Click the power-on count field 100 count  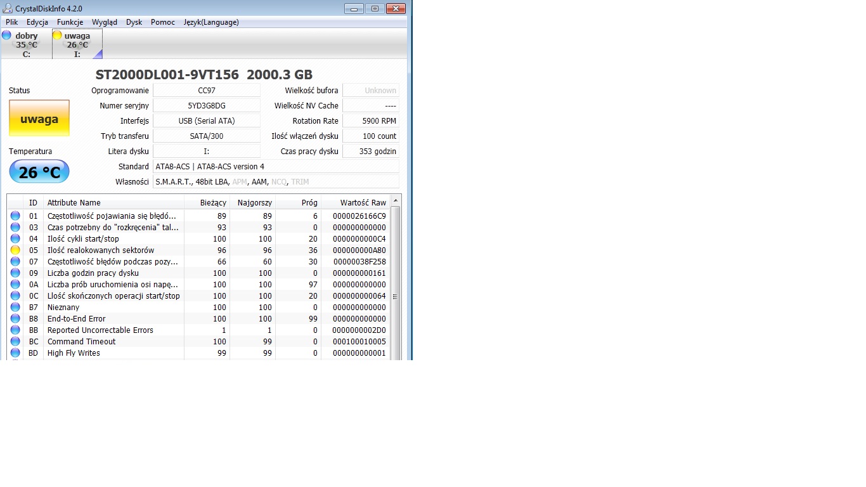[x=371, y=136]
